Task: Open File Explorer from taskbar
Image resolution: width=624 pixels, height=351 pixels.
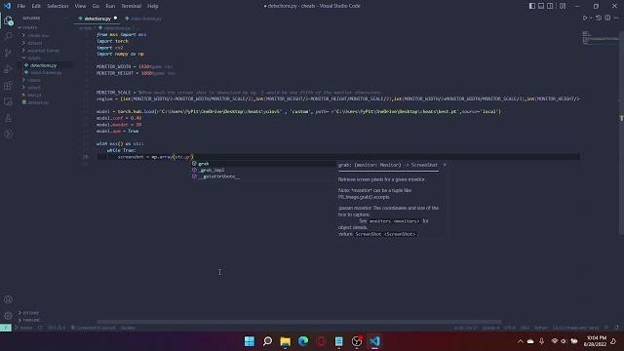Action: tap(286, 341)
